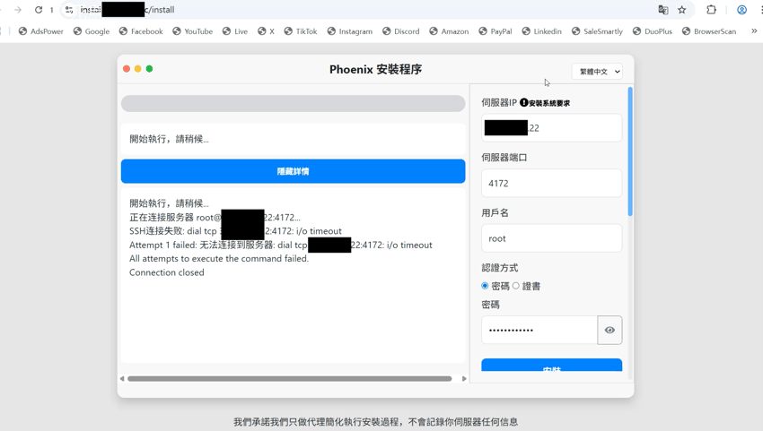Click the 隱藏詳情 hide details button
763x431 pixels.
tap(293, 171)
